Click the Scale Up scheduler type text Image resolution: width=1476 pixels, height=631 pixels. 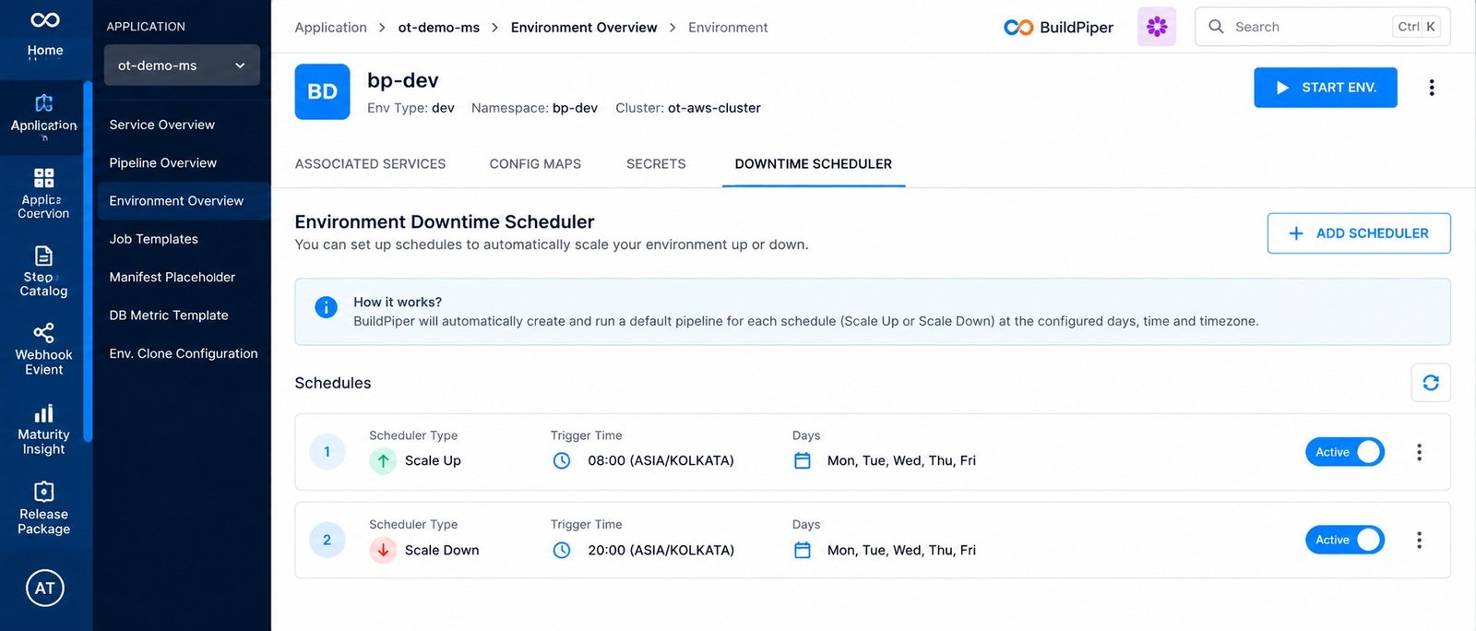(433, 460)
